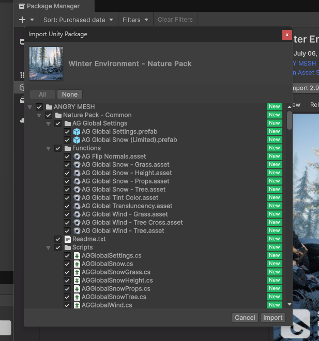Click the ANGRY MESH folder icon
This screenshot has height=341, width=319.
pos(49,107)
